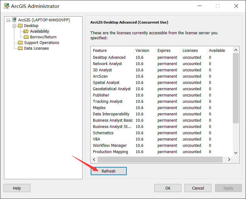Click the open Availability folder icon

pos(26,31)
